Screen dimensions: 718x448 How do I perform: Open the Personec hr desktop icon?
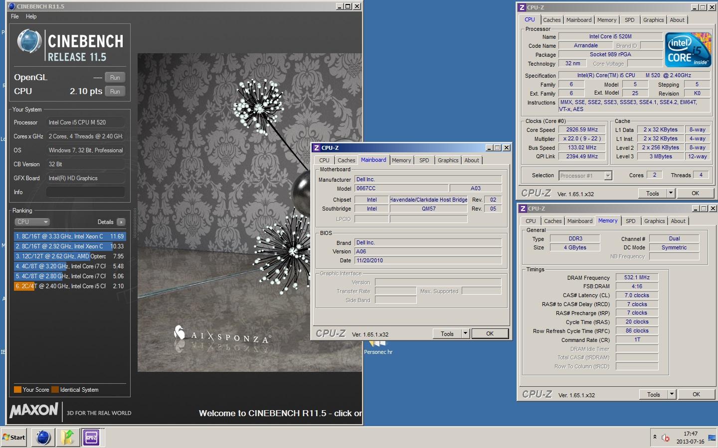(378, 348)
